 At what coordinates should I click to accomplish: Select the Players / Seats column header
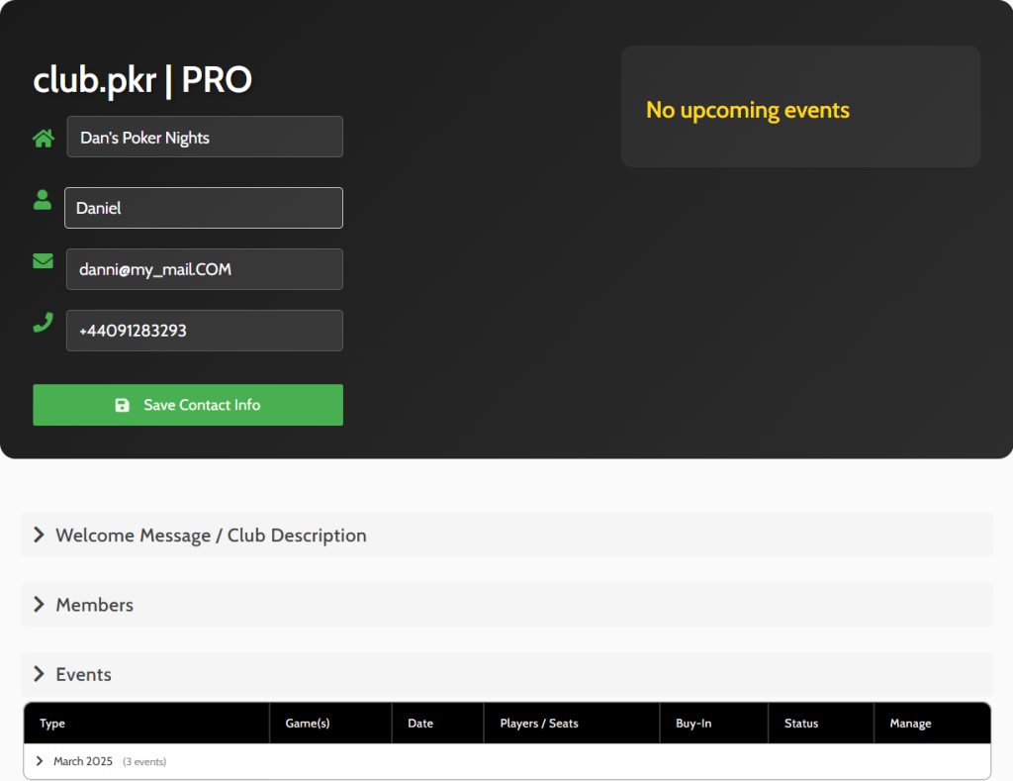[x=539, y=724]
